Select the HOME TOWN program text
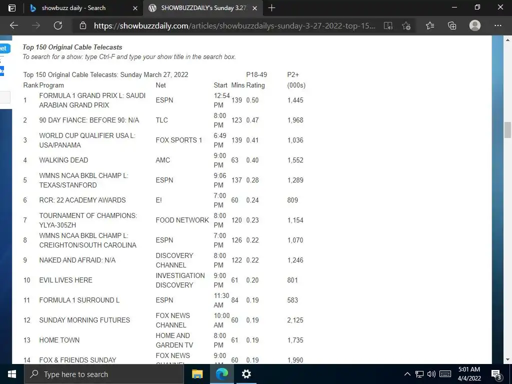The width and height of the screenshot is (512, 384). (x=59, y=340)
